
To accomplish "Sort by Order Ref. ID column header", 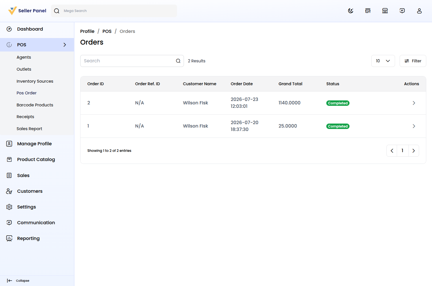I will 148,84.
